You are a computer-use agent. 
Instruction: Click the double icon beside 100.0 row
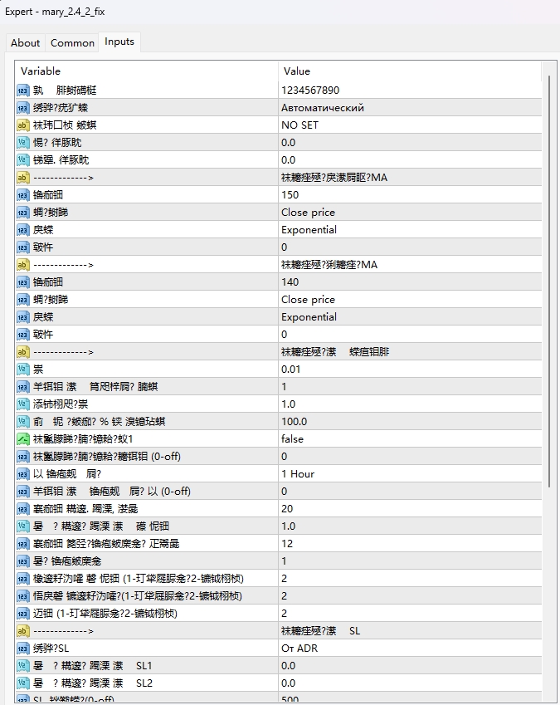click(x=23, y=421)
